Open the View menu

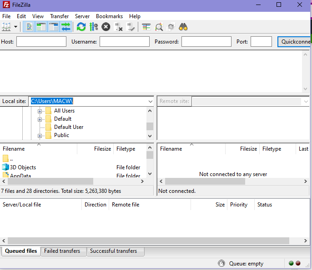tap(38, 16)
